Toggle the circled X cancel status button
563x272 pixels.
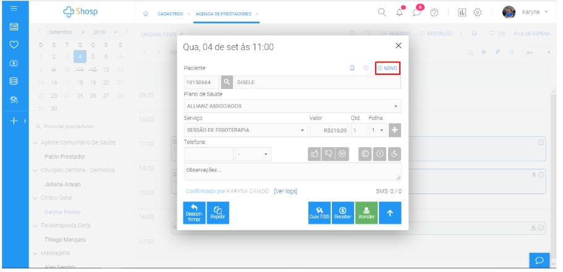pos(342,154)
